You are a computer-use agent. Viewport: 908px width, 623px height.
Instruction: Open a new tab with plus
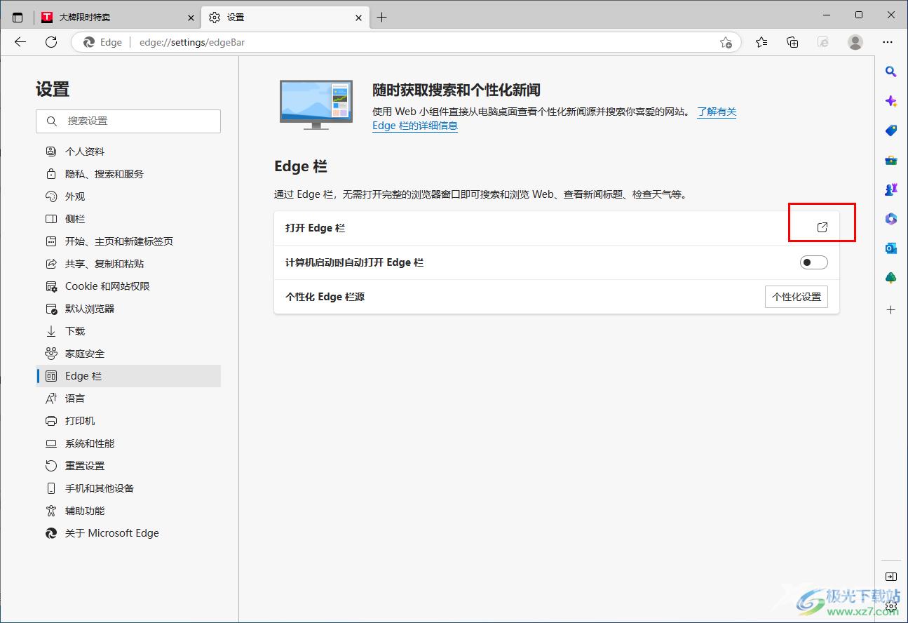tap(381, 18)
